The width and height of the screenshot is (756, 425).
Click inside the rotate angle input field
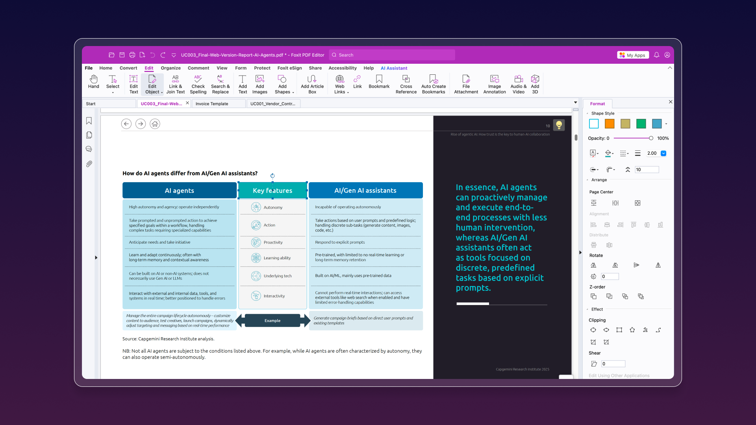pyautogui.click(x=610, y=276)
